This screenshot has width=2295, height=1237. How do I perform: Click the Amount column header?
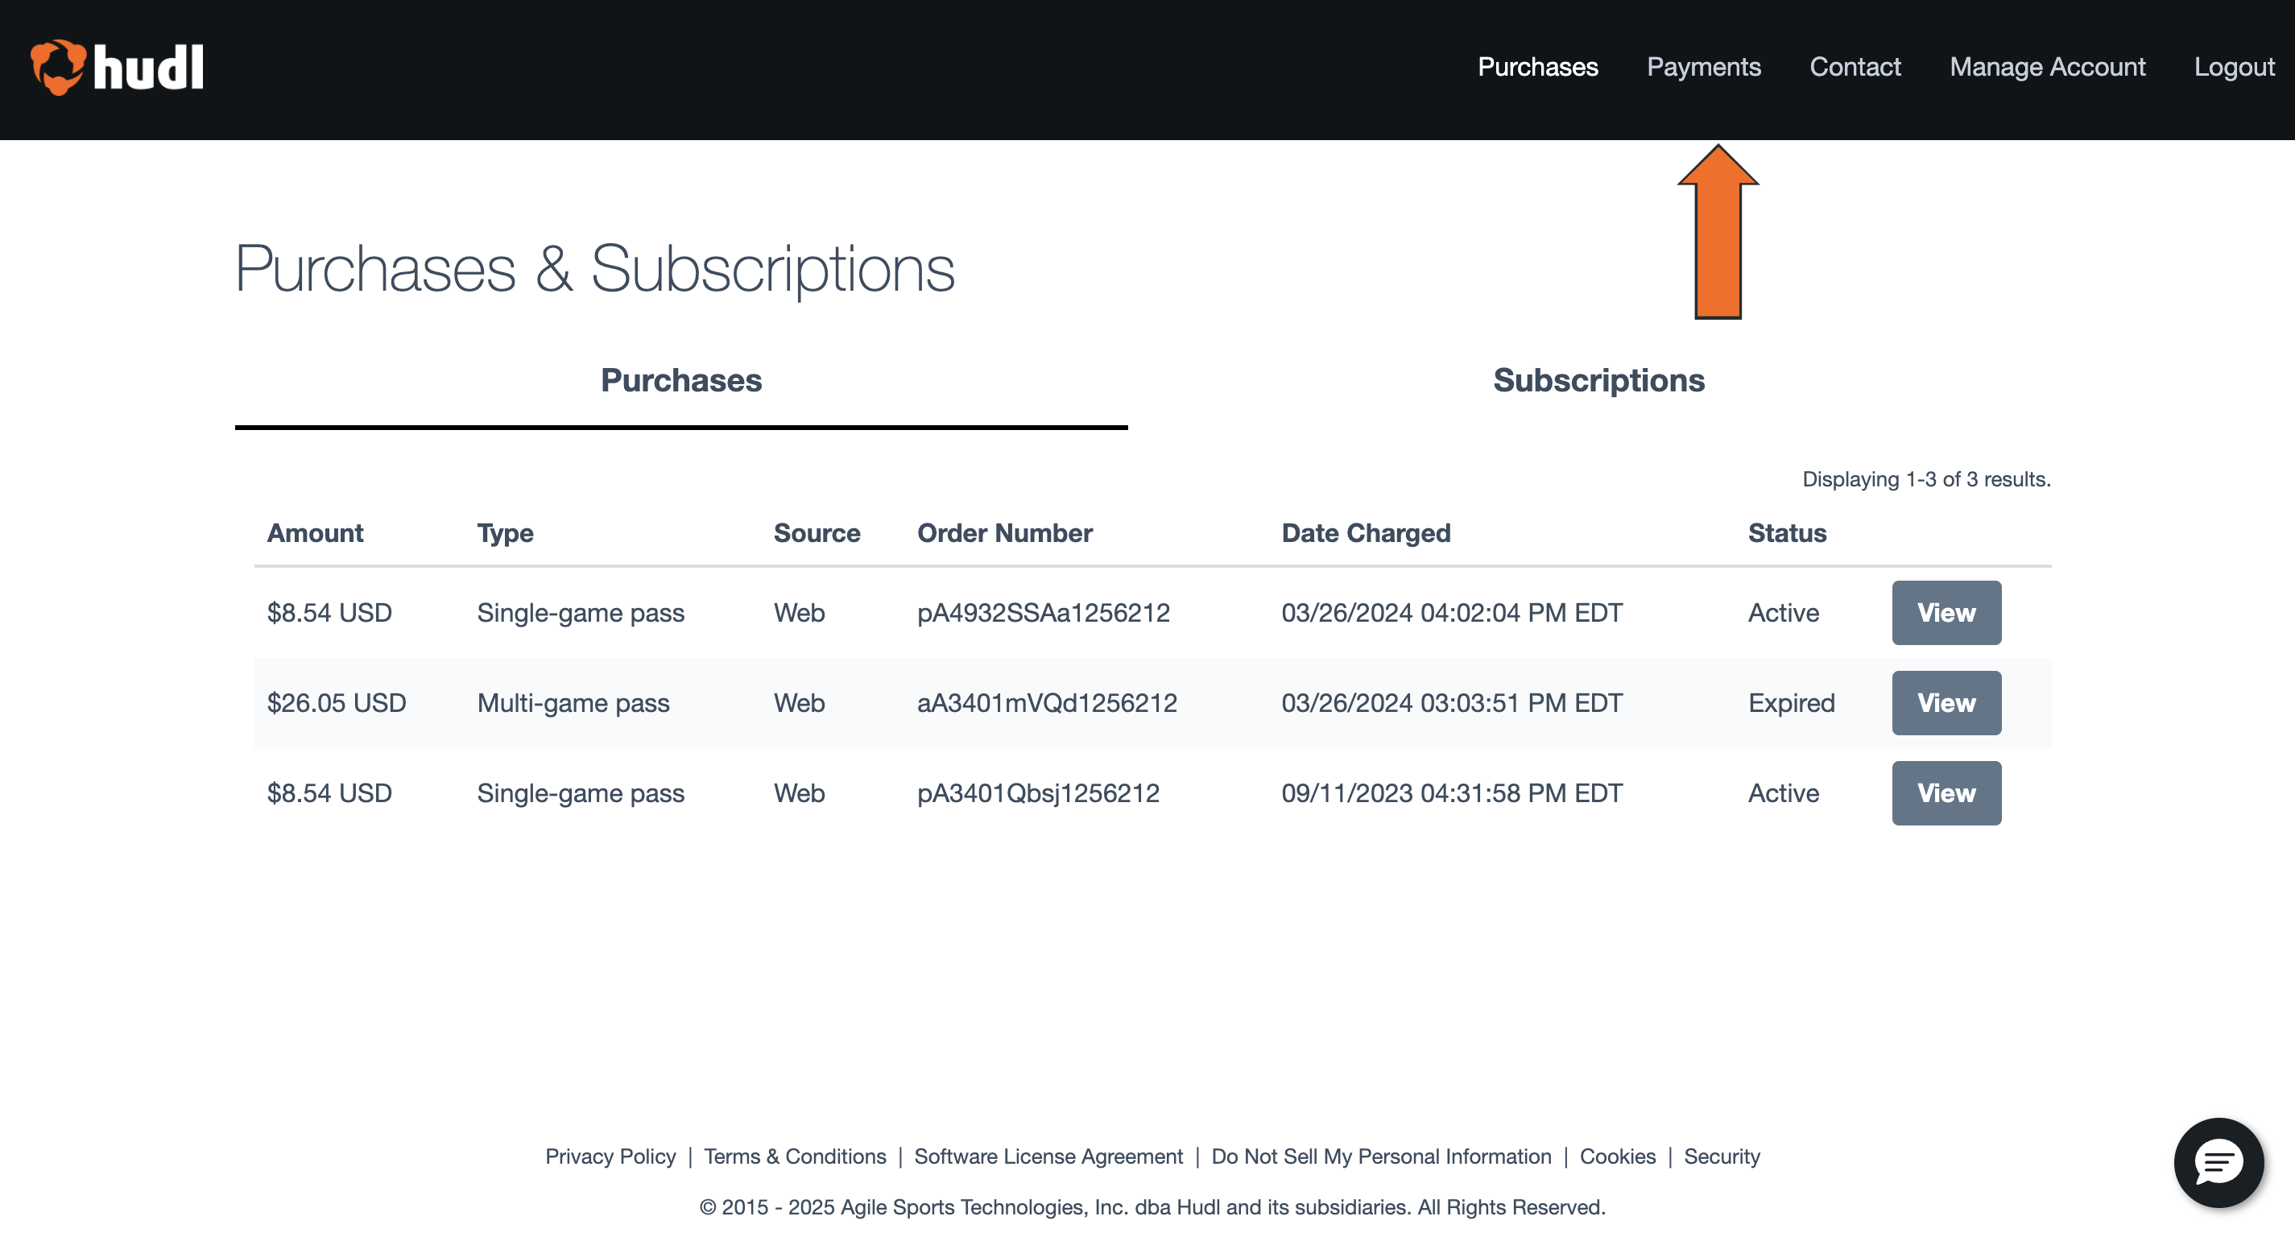316,532
